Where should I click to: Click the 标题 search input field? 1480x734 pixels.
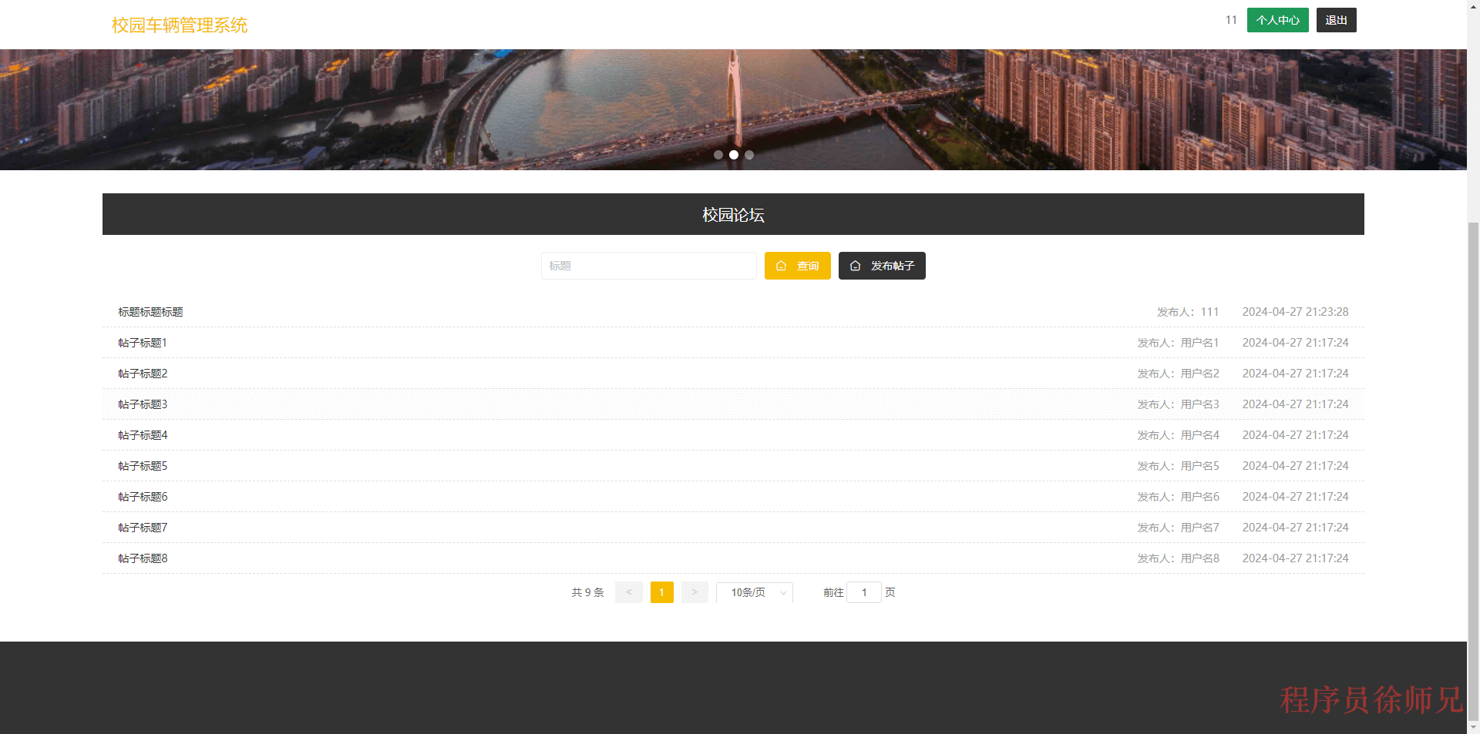click(x=647, y=266)
